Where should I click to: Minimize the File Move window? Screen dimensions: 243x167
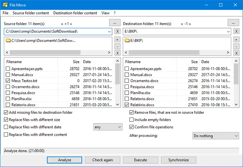[x=206, y=5]
